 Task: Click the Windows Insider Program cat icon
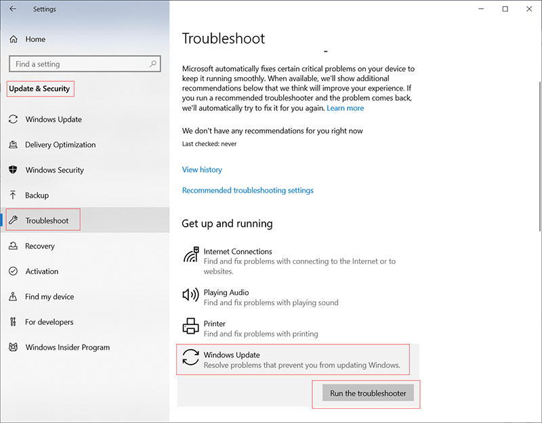click(13, 347)
